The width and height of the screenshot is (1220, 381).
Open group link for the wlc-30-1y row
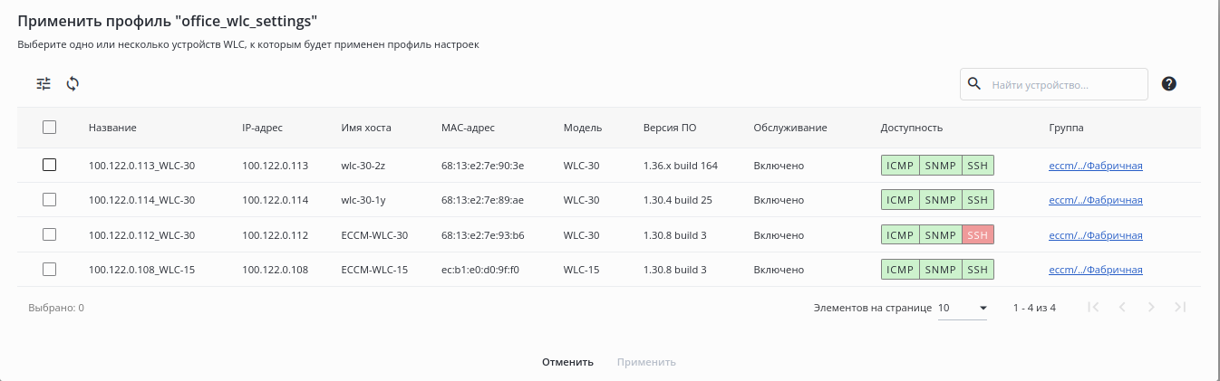(1095, 200)
